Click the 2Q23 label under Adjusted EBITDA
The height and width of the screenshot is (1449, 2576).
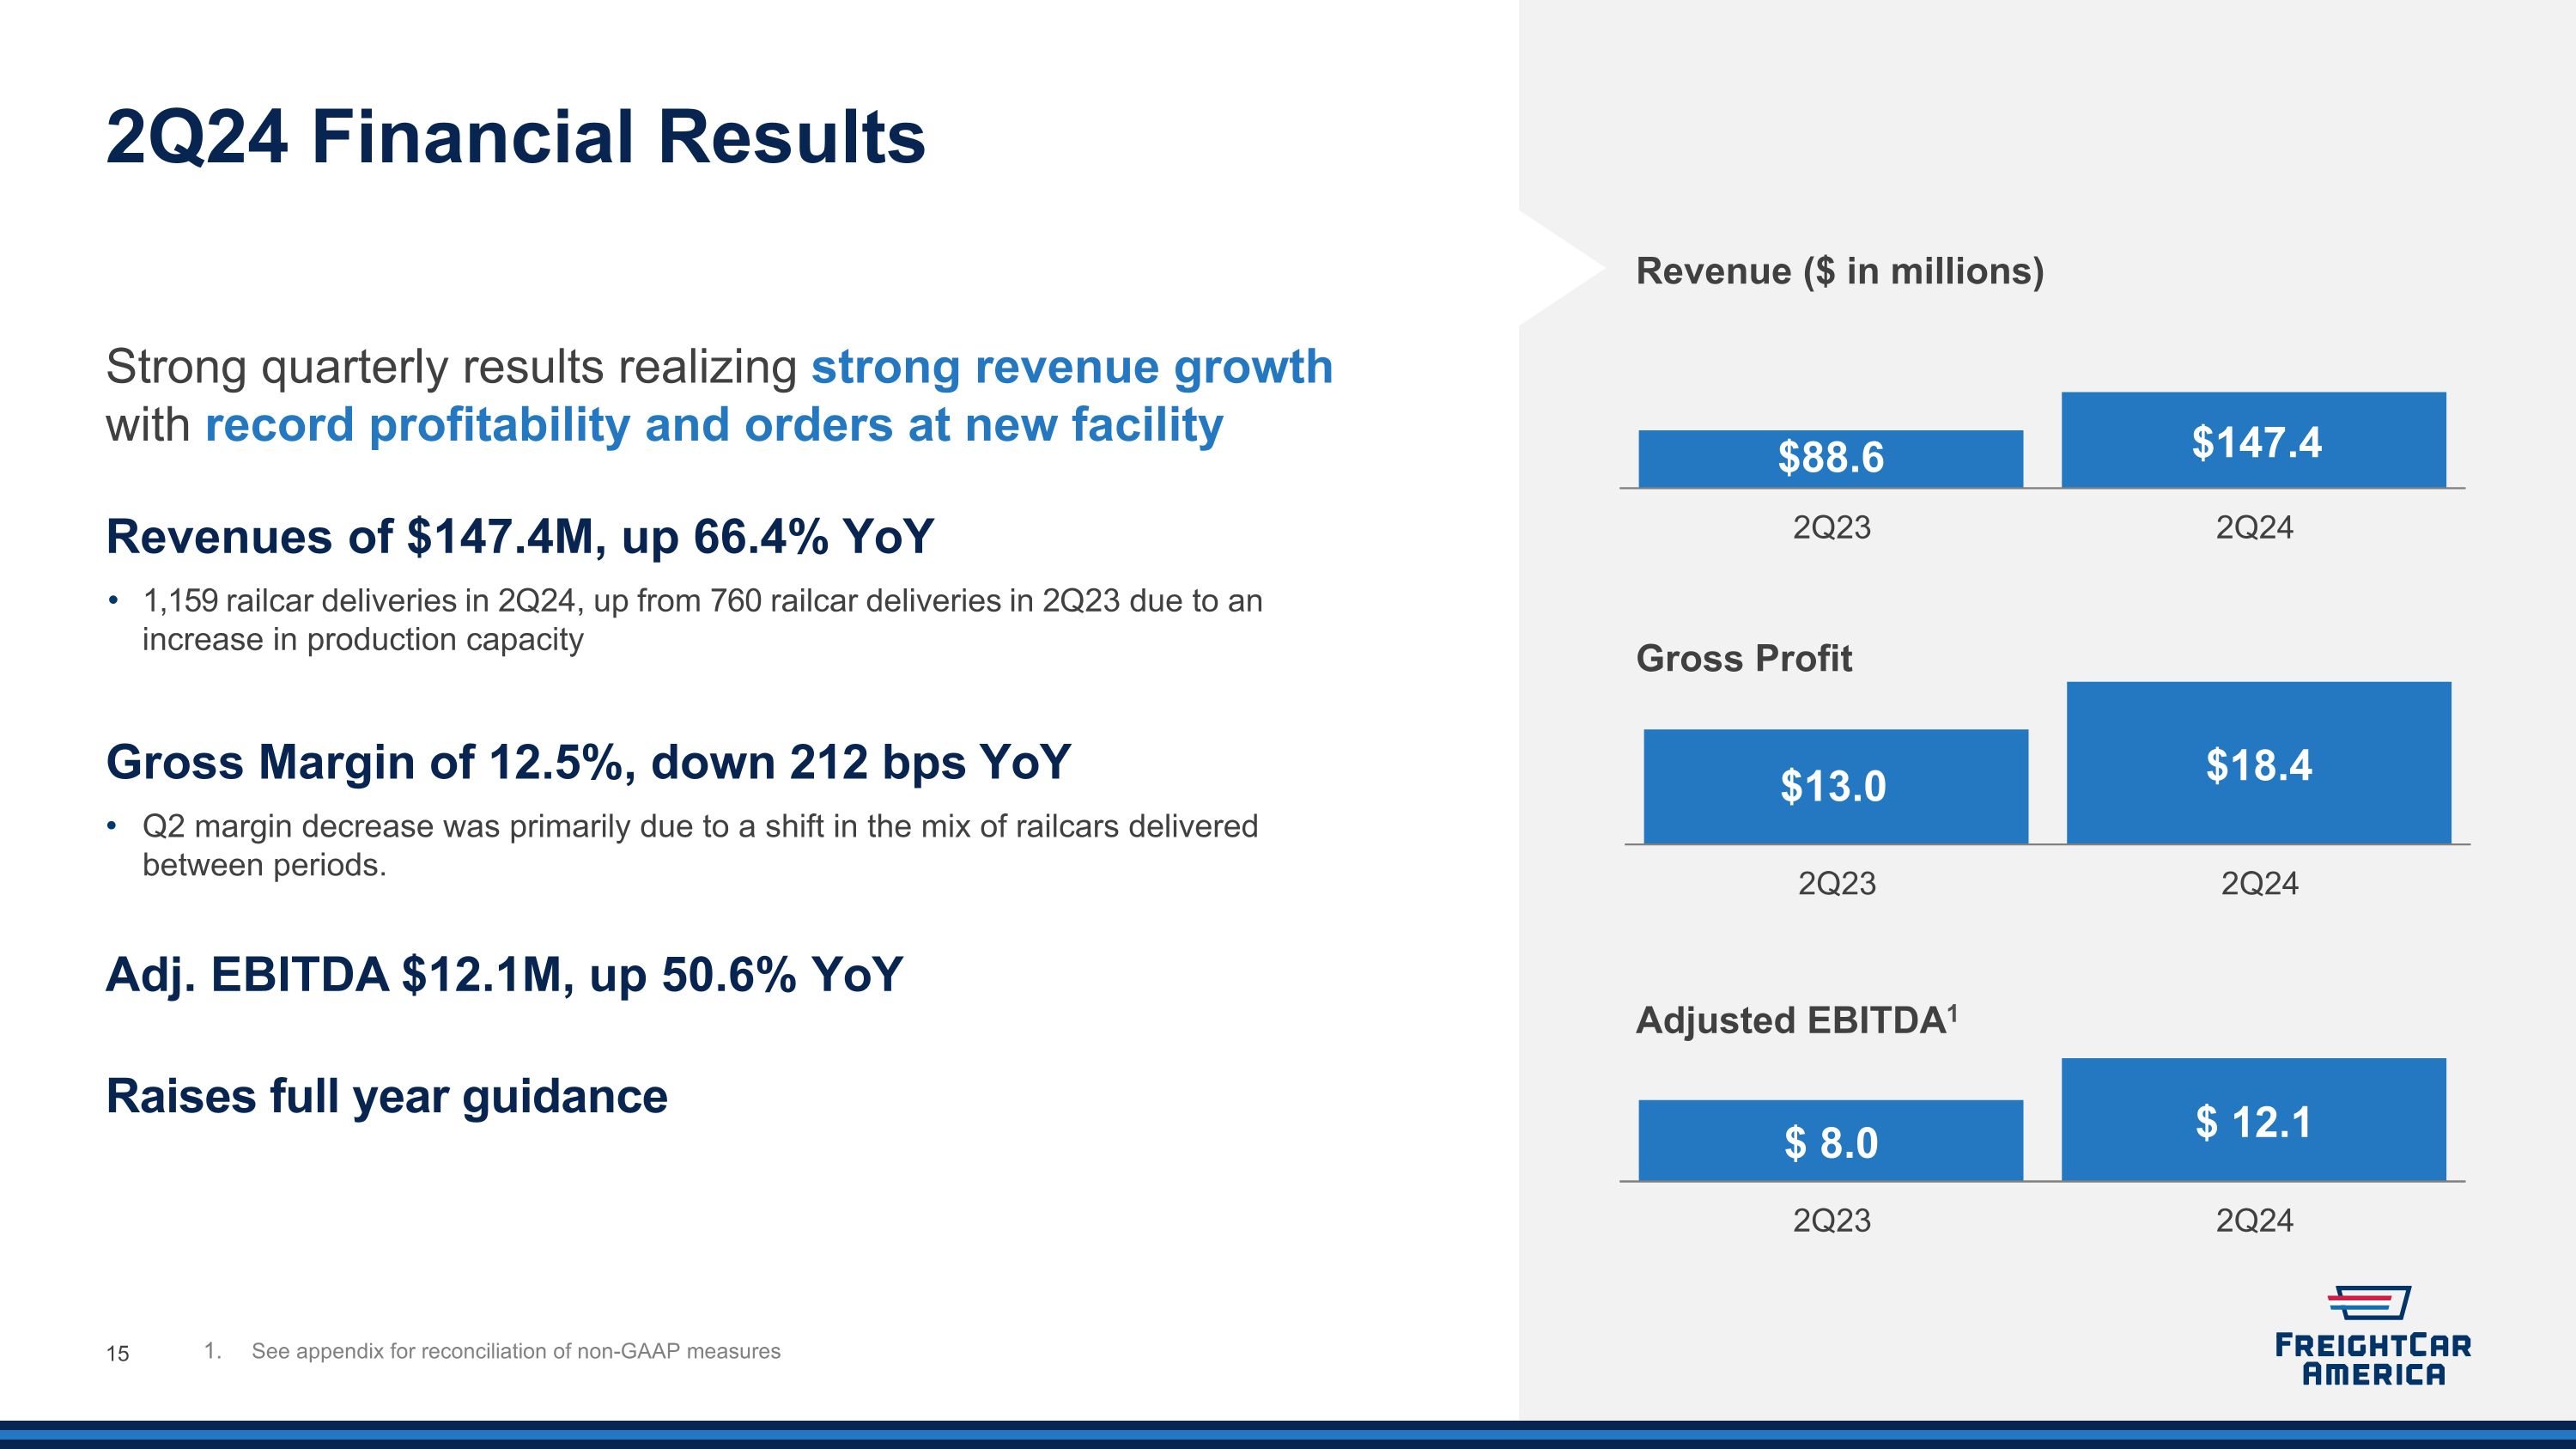(1831, 1220)
